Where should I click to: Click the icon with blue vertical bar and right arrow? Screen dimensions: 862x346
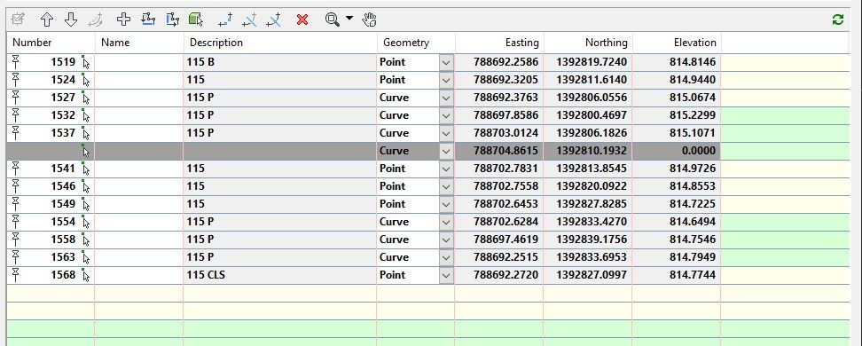173,20
